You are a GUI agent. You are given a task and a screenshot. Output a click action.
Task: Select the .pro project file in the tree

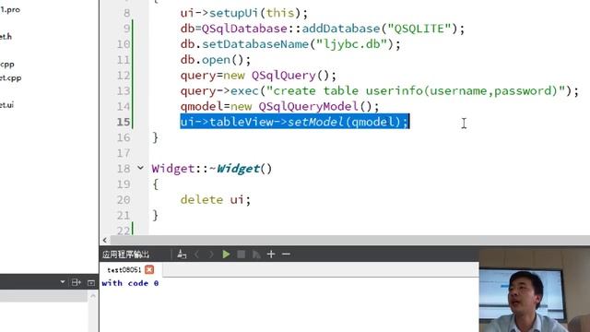10,9
